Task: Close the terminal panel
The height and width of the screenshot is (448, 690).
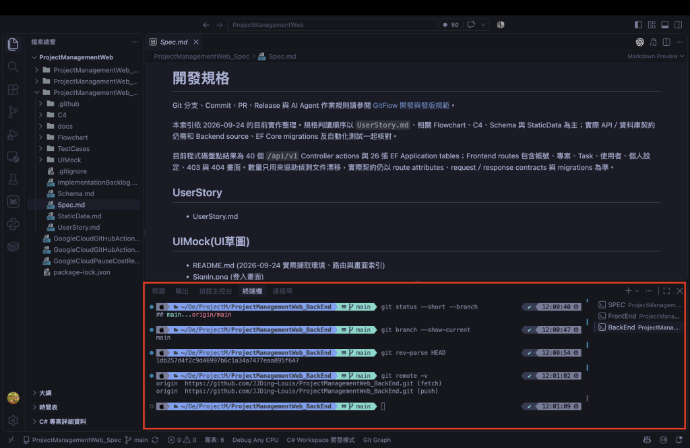Action: point(679,291)
